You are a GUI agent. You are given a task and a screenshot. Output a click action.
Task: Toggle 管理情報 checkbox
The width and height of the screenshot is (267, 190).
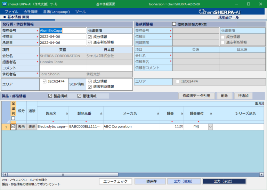tap(79, 96)
